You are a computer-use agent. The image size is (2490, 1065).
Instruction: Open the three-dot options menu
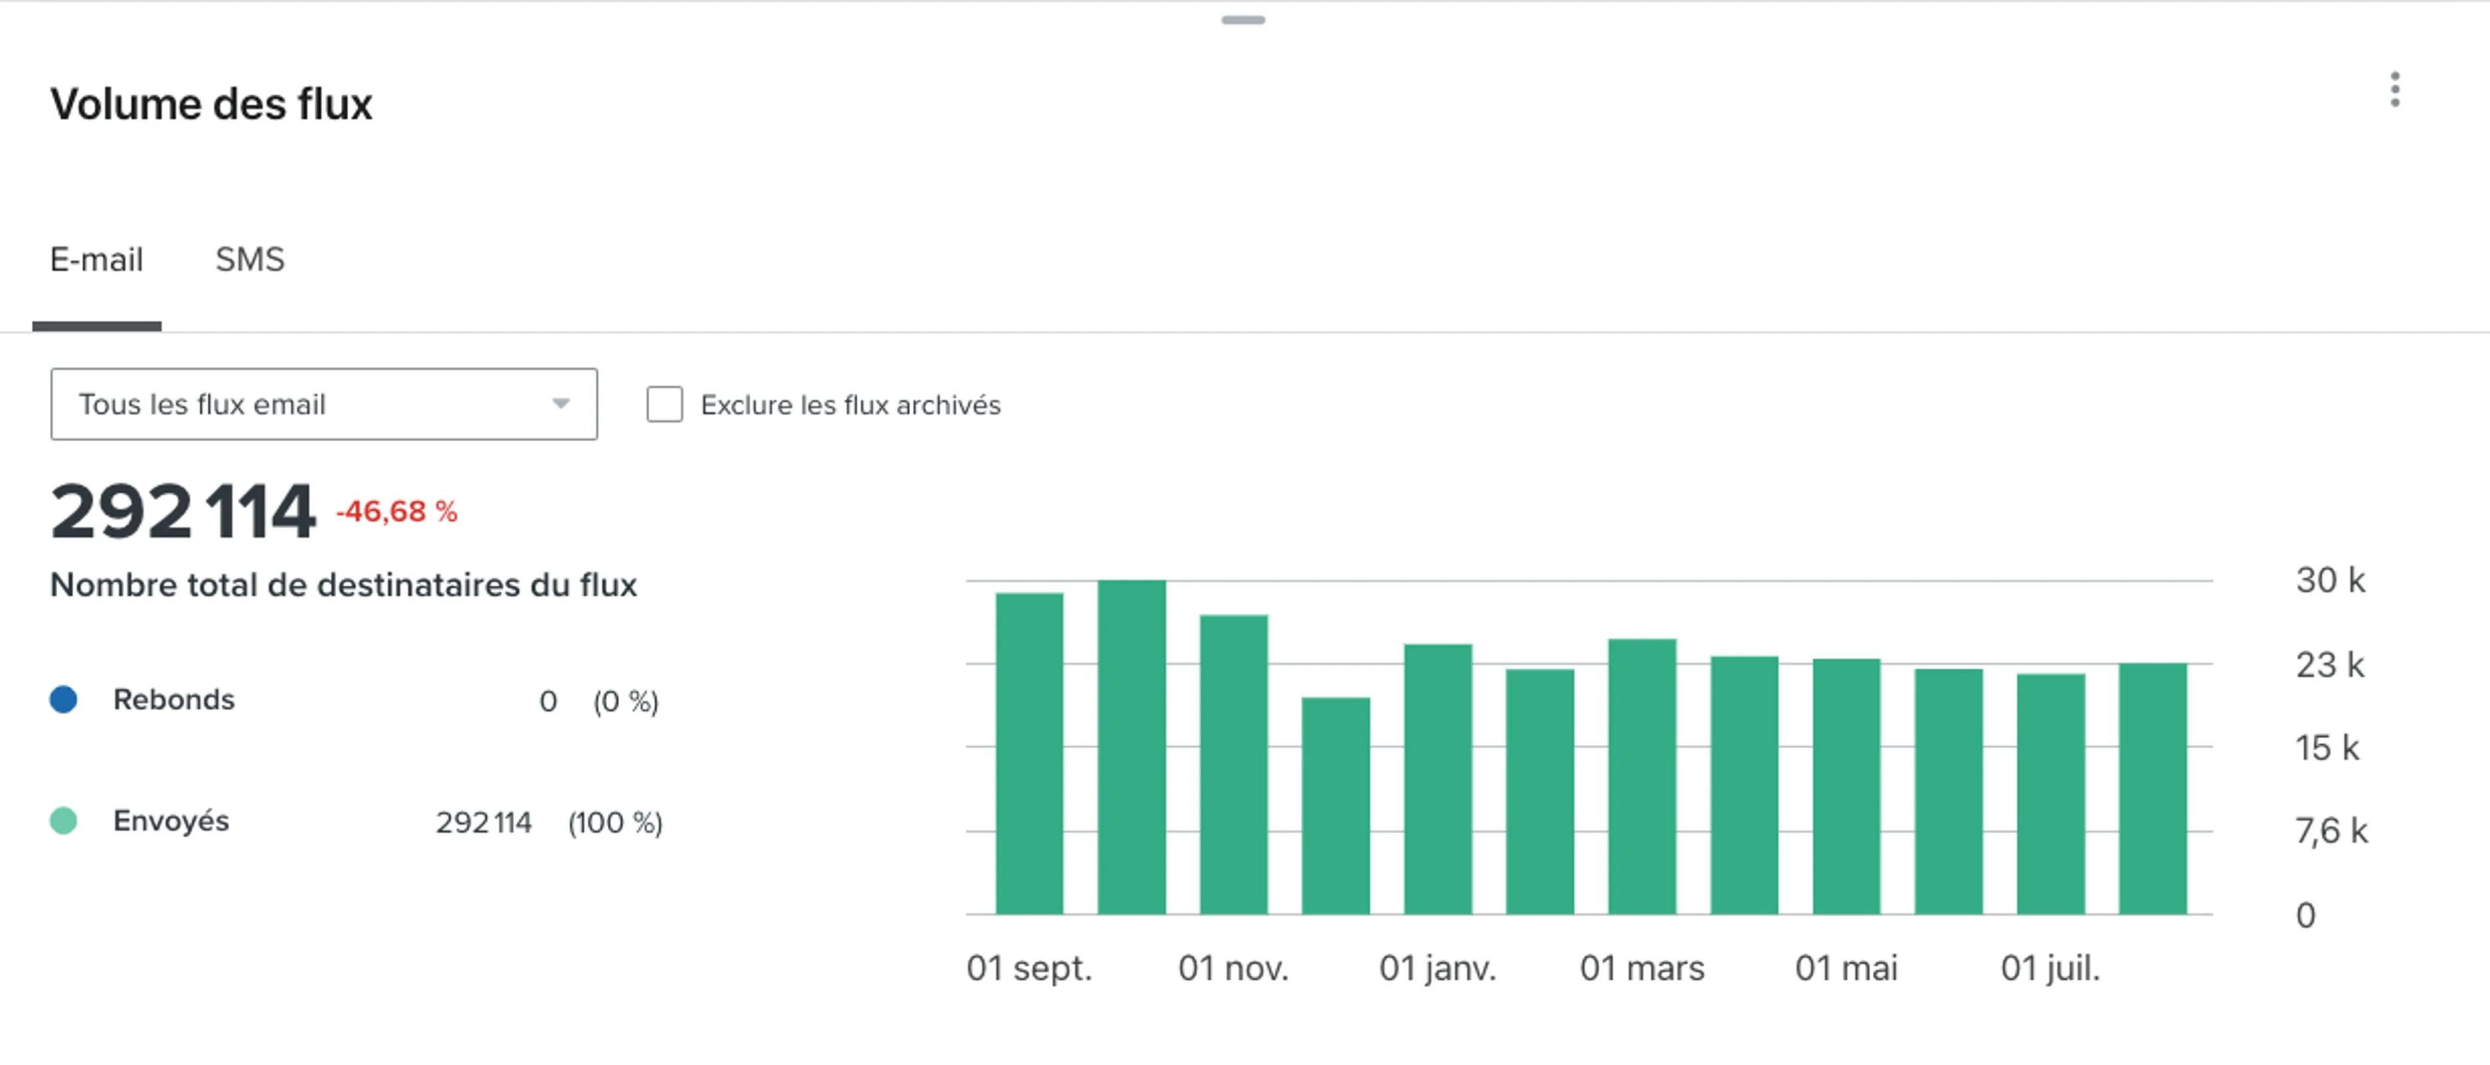point(2394,90)
